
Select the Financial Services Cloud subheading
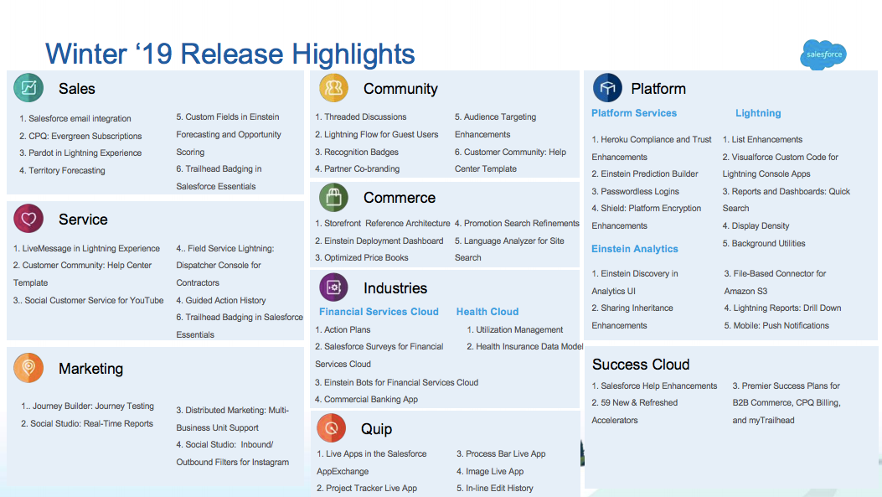point(379,312)
